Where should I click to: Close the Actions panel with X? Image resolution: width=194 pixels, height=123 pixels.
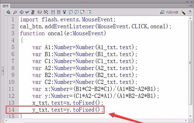(x=191, y=2)
